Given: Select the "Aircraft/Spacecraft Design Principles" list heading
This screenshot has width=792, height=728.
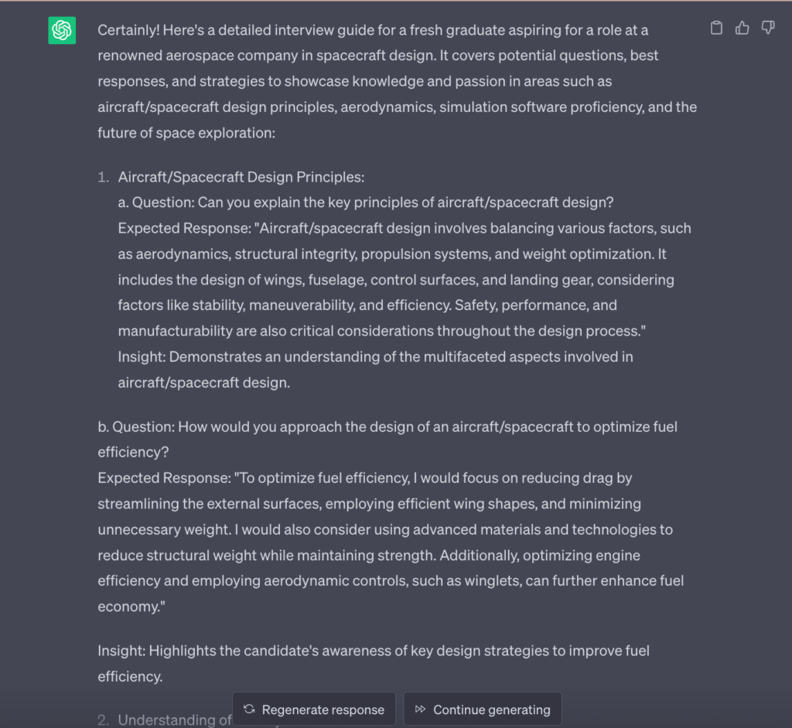Looking at the screenshot, I should click(x=241, y=177).
